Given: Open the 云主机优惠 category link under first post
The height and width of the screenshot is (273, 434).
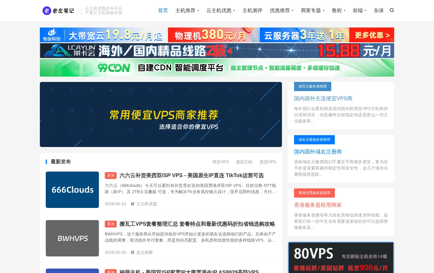Looking at the screenshot, I should [x=147, y=204].
